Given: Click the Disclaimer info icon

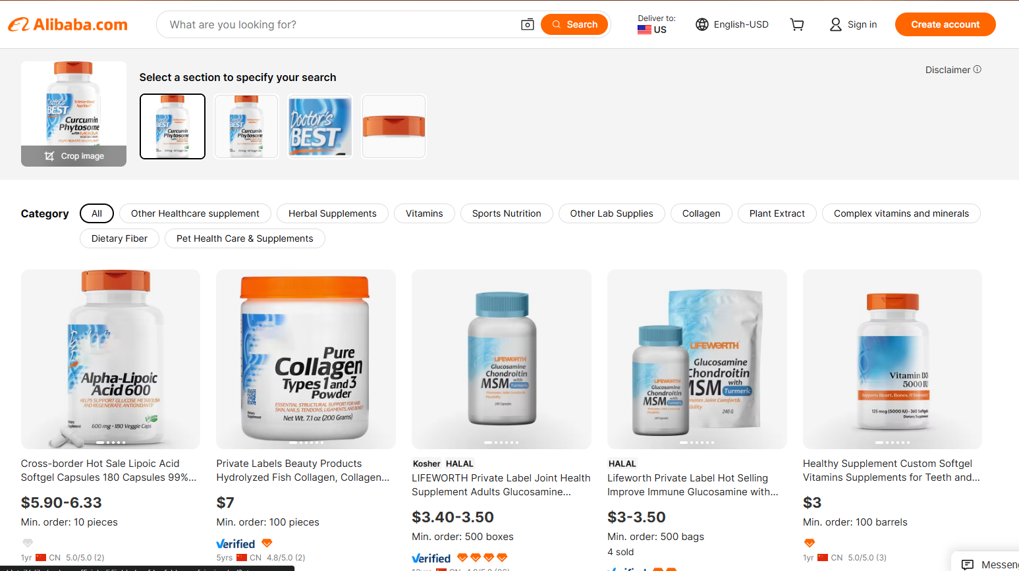Looking at the screenshot, I should (978, 69).
